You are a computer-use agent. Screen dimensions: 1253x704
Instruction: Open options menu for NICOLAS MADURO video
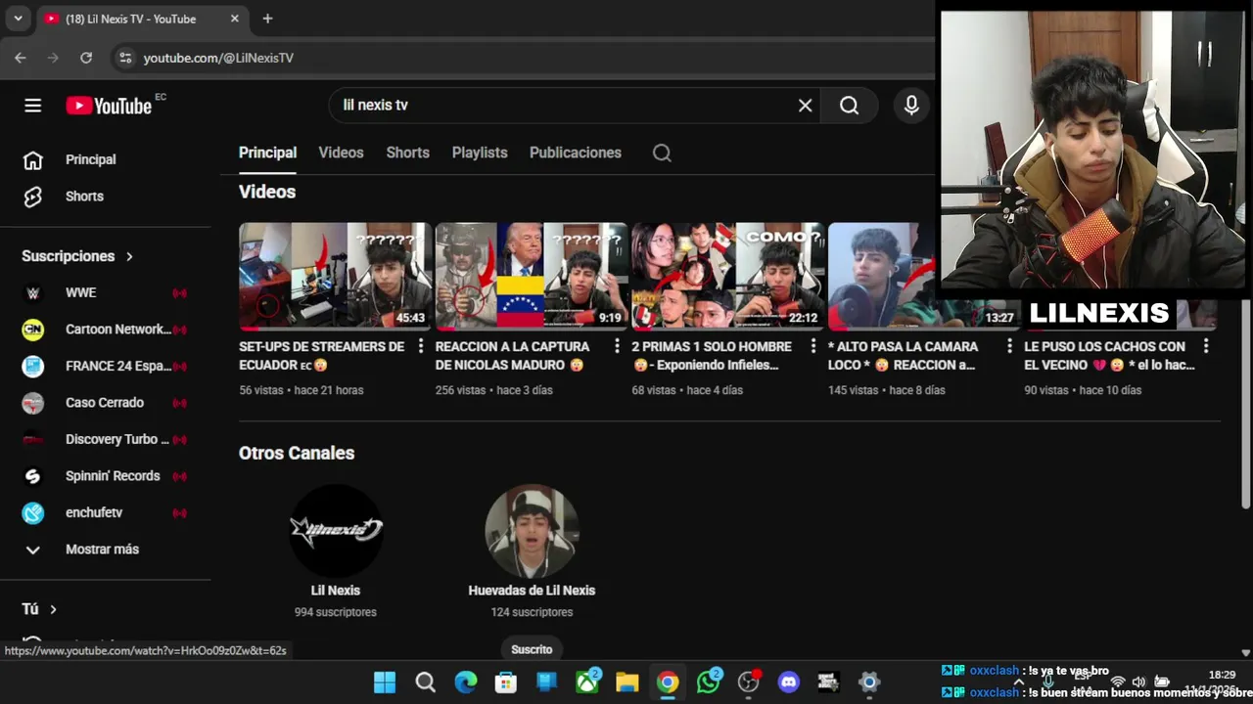[x=617, y=346]
